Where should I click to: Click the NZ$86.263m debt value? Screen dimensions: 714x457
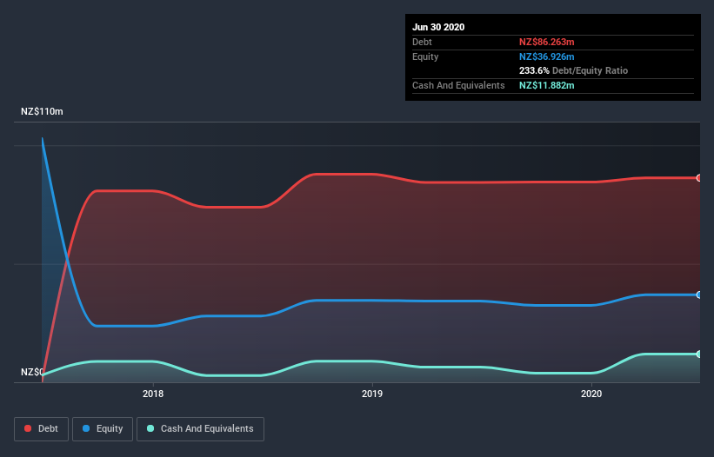point(546,42)
